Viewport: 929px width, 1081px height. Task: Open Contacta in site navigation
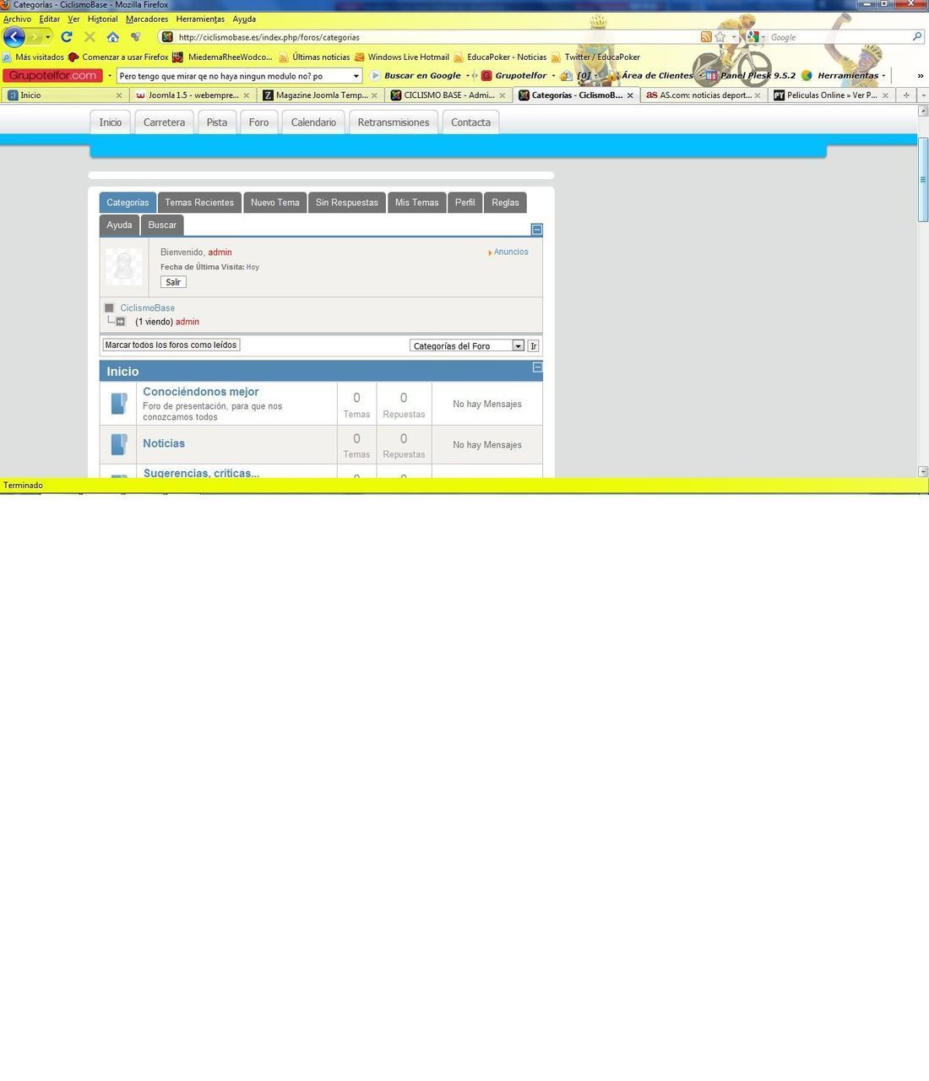coord(470,122)
